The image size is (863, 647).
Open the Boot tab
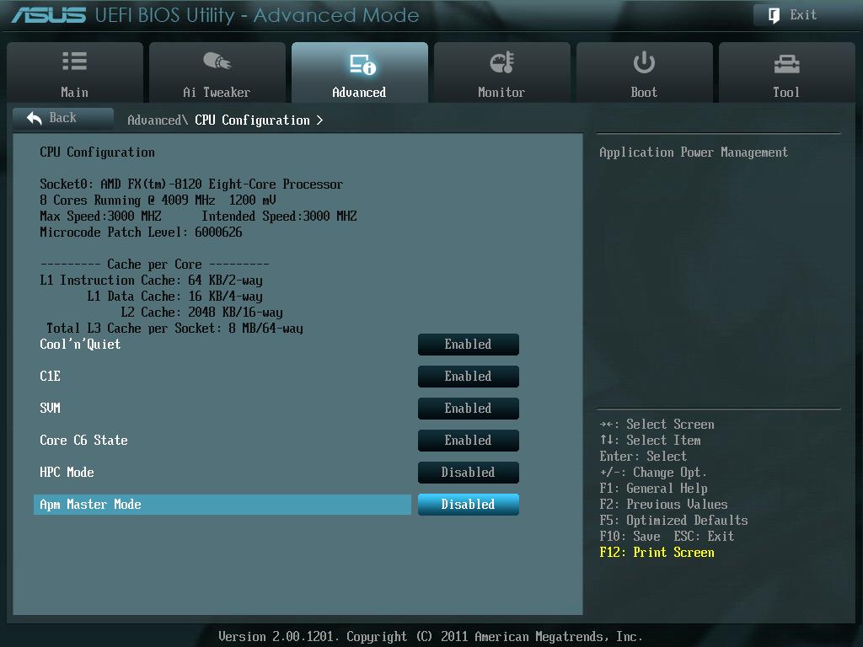(x=645, y=72)
